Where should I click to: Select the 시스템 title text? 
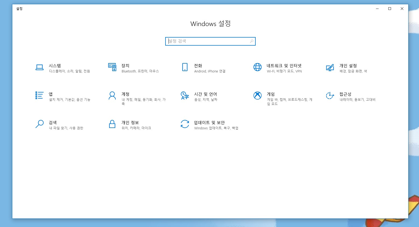[55, 66]
